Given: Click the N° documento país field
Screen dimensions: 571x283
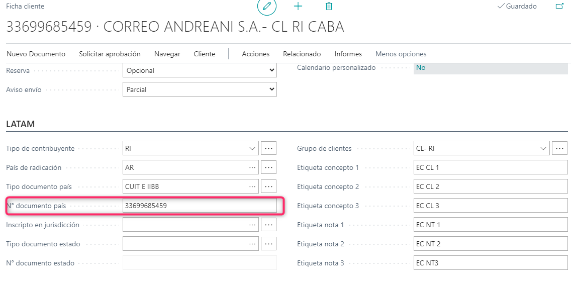Looking at the screenshot, I should (x=200, y=206).
